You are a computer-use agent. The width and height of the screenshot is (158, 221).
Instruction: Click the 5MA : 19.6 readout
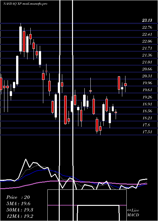pos(18,204)
